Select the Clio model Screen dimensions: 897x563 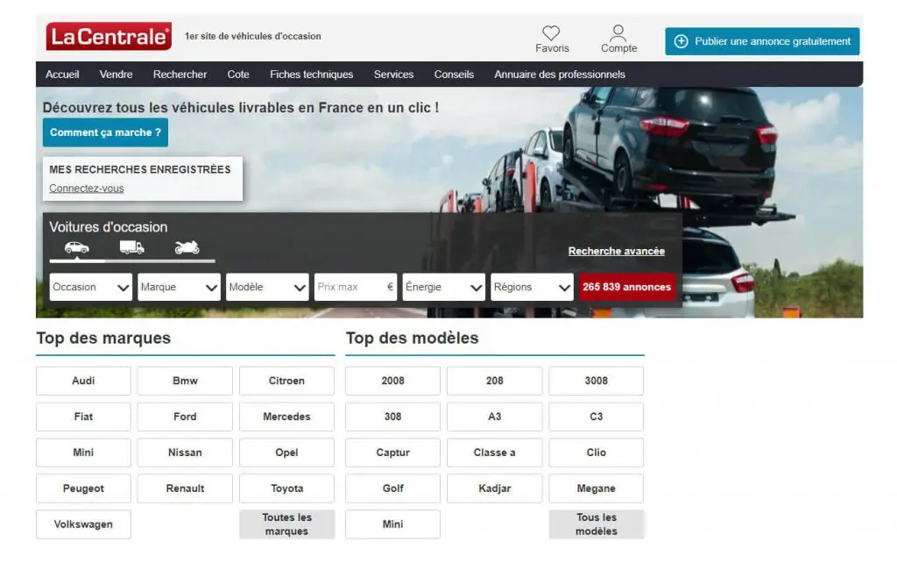pyautogui.click(x=596, y=453)
